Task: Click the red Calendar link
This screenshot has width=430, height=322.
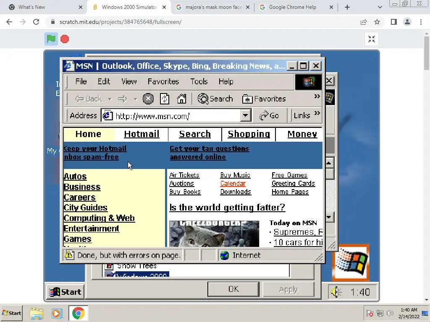Action: (x=233, y=184)
